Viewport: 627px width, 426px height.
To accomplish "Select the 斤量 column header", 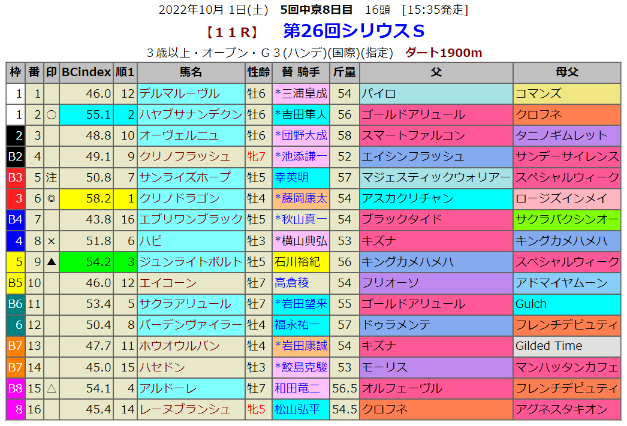I will 345,72.
